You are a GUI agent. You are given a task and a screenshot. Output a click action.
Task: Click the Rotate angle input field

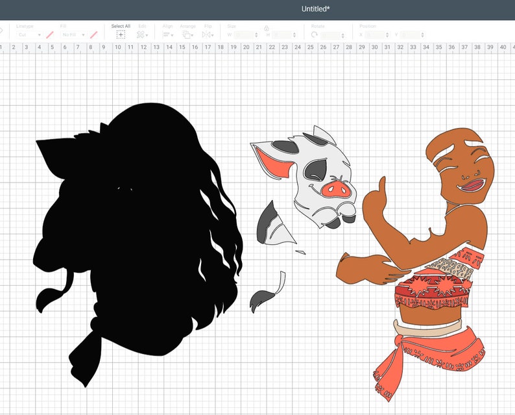[x=330, y=35]
